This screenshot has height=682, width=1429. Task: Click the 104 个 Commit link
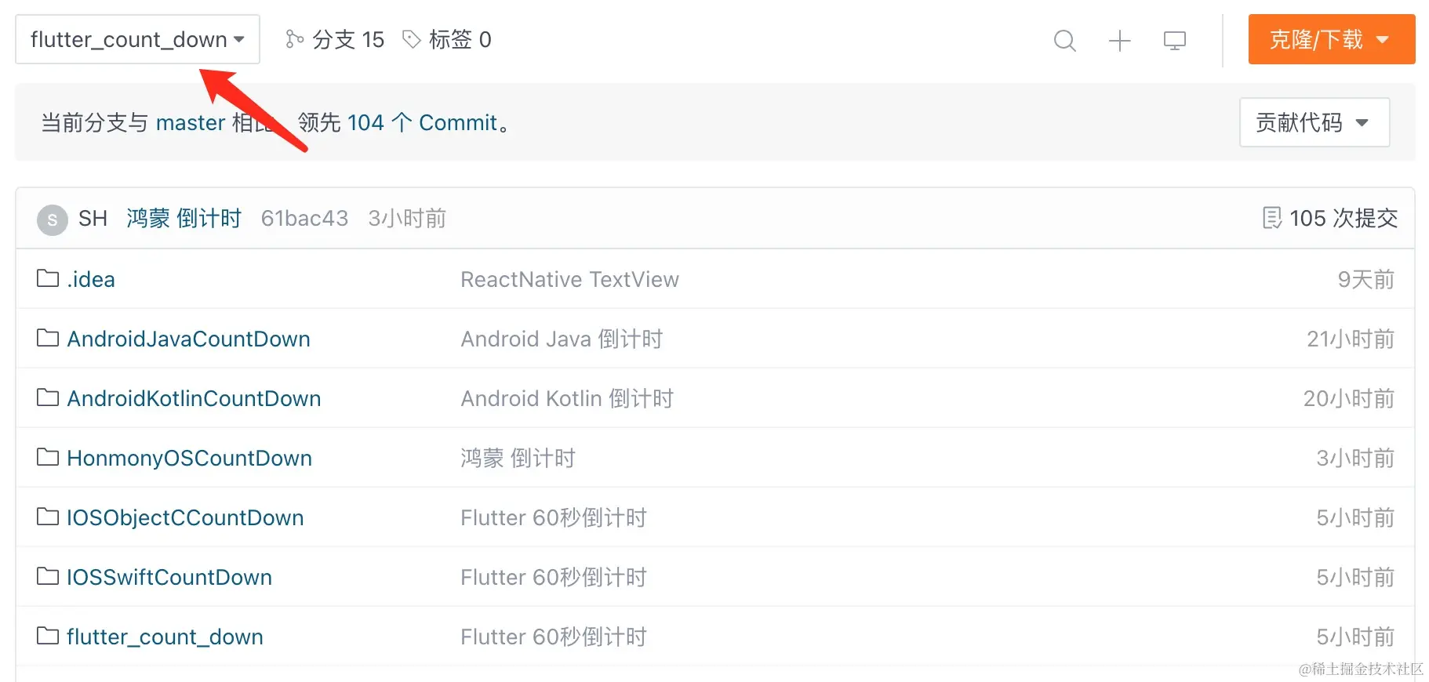coord(422,122)
